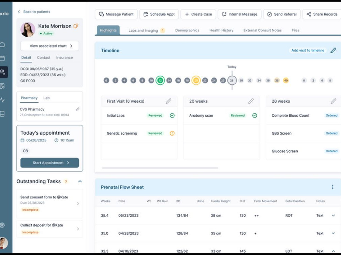Click the edit icon next to Kate Morrison
This screenshot has height=255, width=341.
coord(76,26)
